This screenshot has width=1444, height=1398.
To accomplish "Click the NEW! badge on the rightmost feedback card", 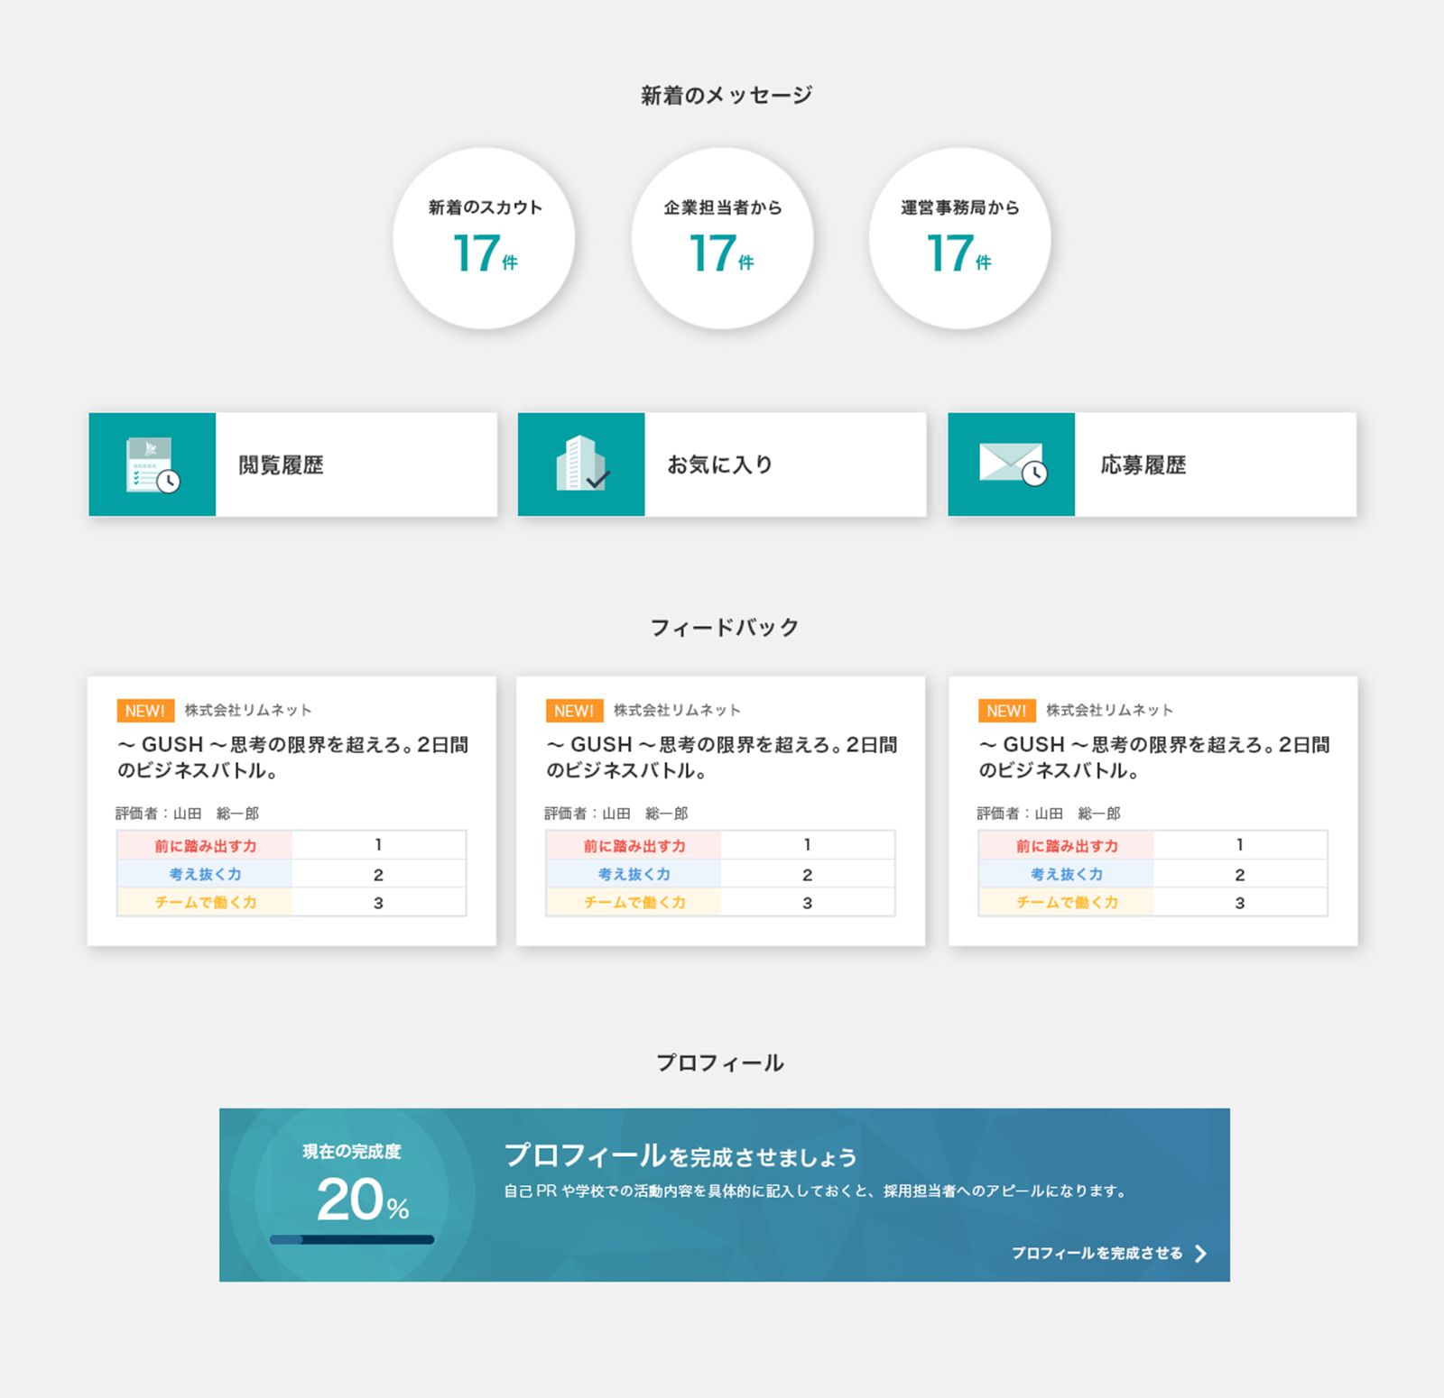I will [1005, 711].
